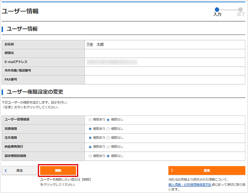Click the orange 削除 button
Viewport: 248px width, 193px height.
(58, 170)
